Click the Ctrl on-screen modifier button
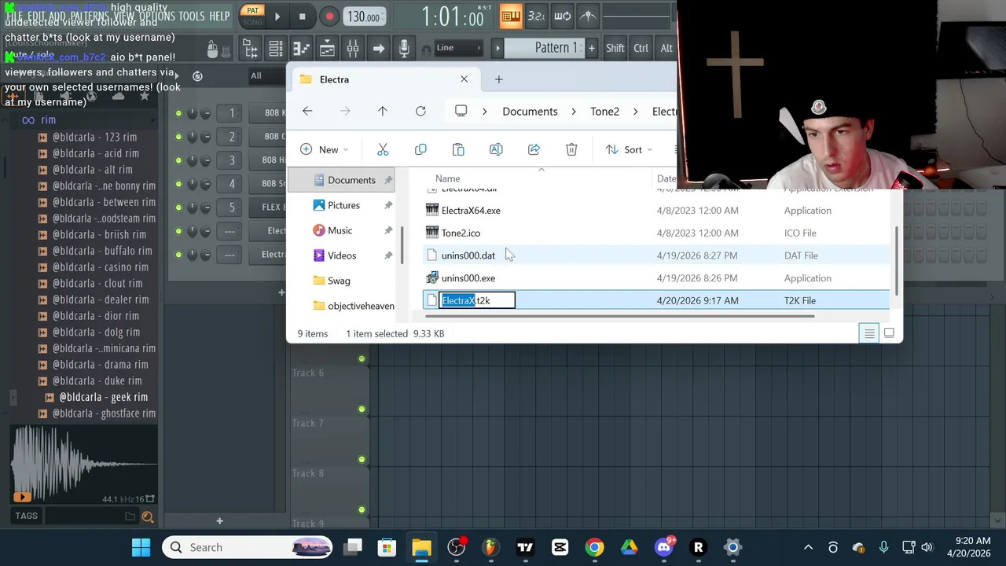The width and height of the screenshot is (1006, 566). tap(641, 48)
